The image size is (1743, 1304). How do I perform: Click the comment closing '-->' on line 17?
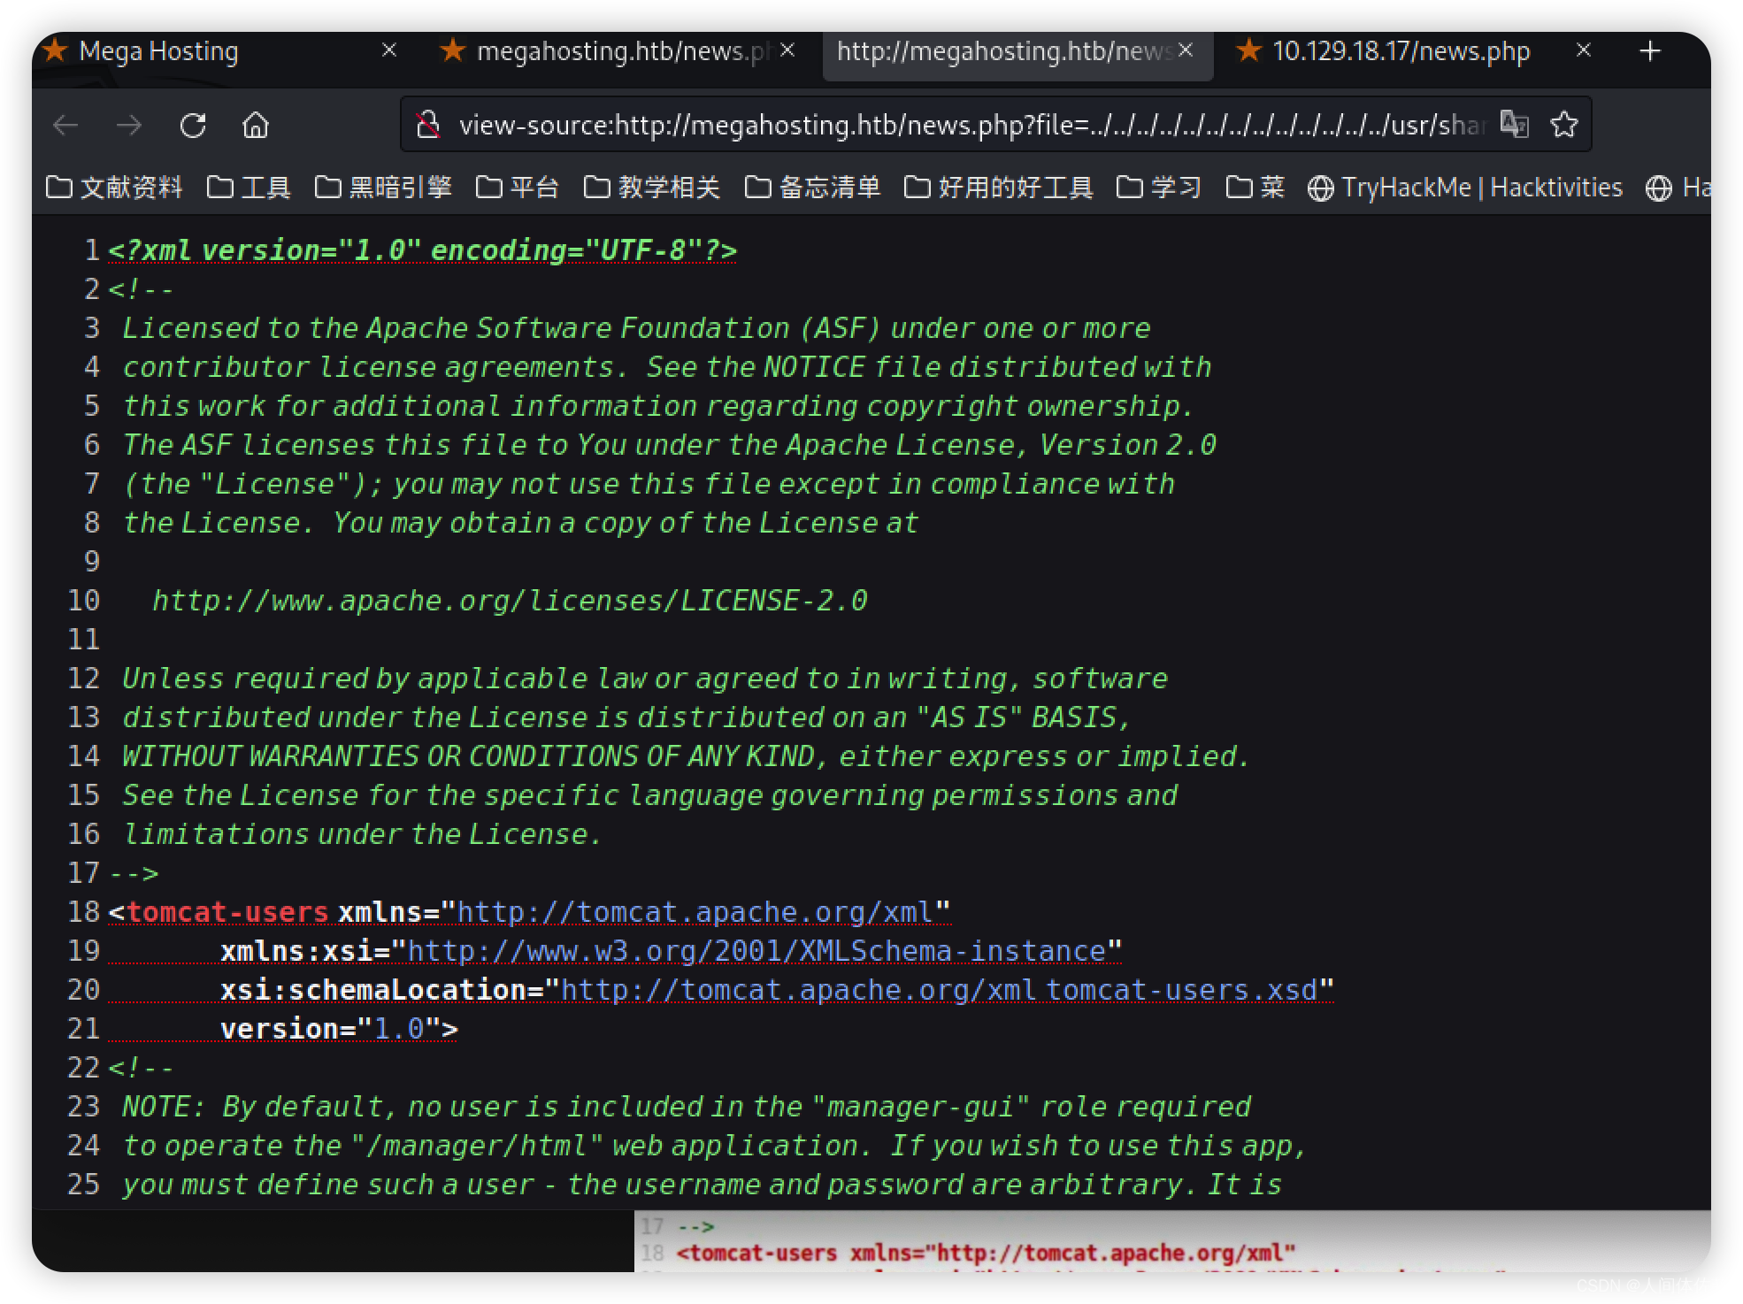tap(134, 873)
